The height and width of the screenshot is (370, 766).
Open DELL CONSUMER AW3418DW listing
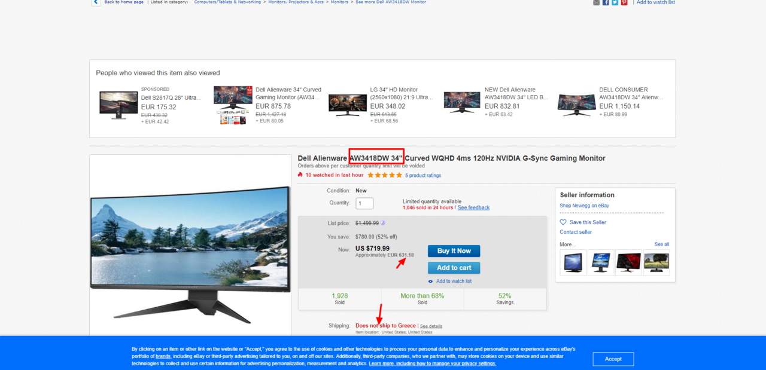pyautogui.click(x=631, y=93)
